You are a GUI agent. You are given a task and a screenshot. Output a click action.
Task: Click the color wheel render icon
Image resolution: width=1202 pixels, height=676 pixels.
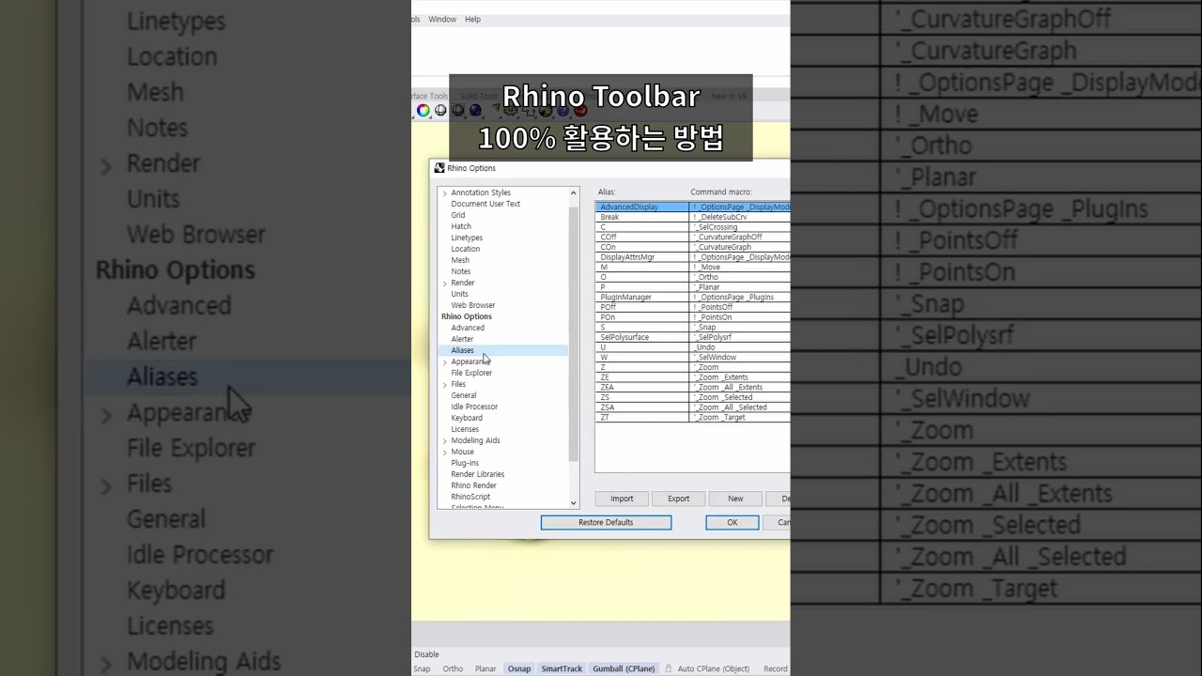point(424,111)
